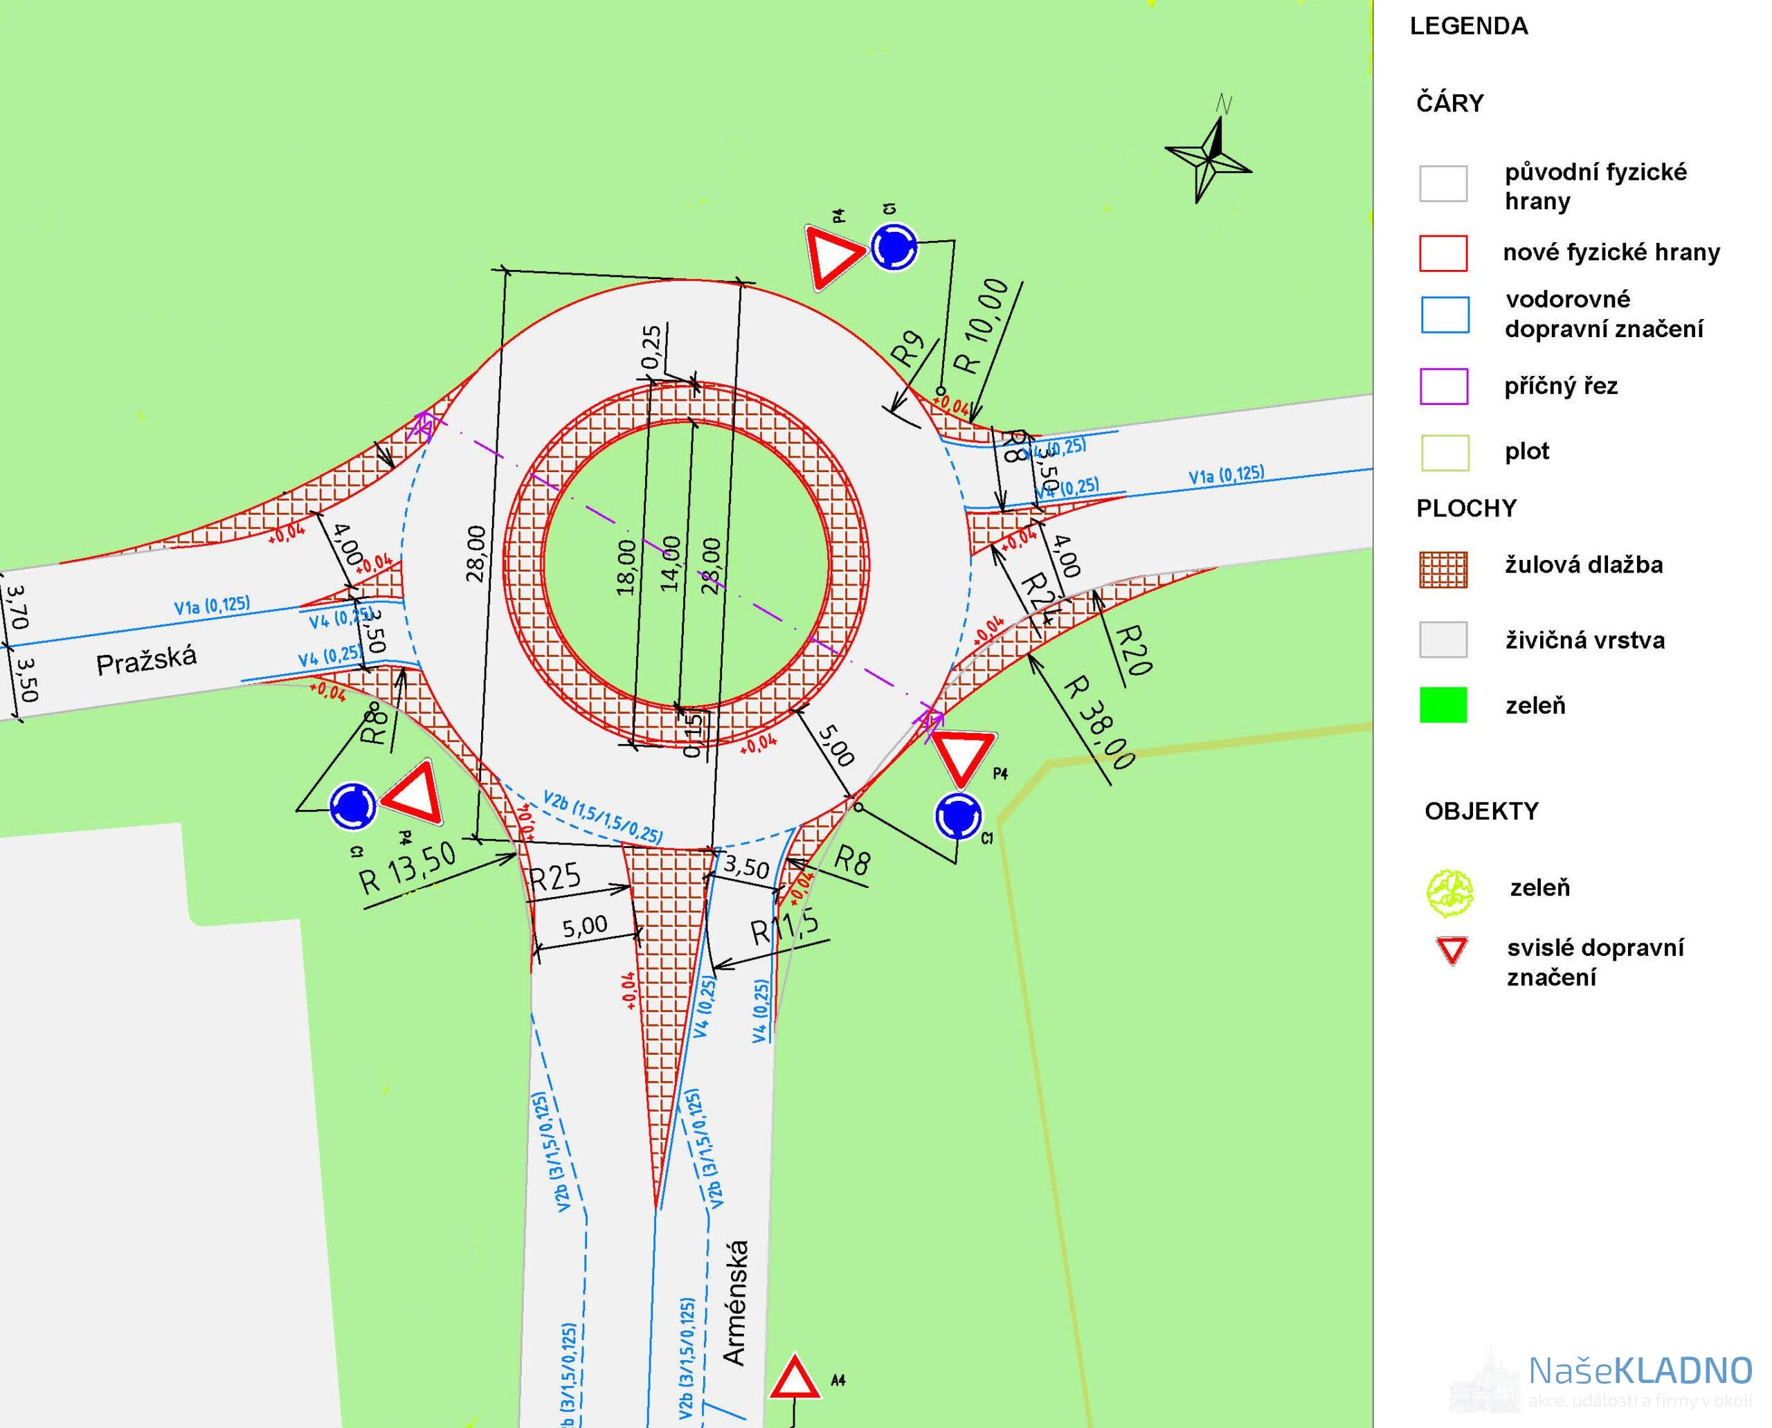Click the legend zeleň tree symbol
This screenshot has width=1772, height=1428.
1449,892
